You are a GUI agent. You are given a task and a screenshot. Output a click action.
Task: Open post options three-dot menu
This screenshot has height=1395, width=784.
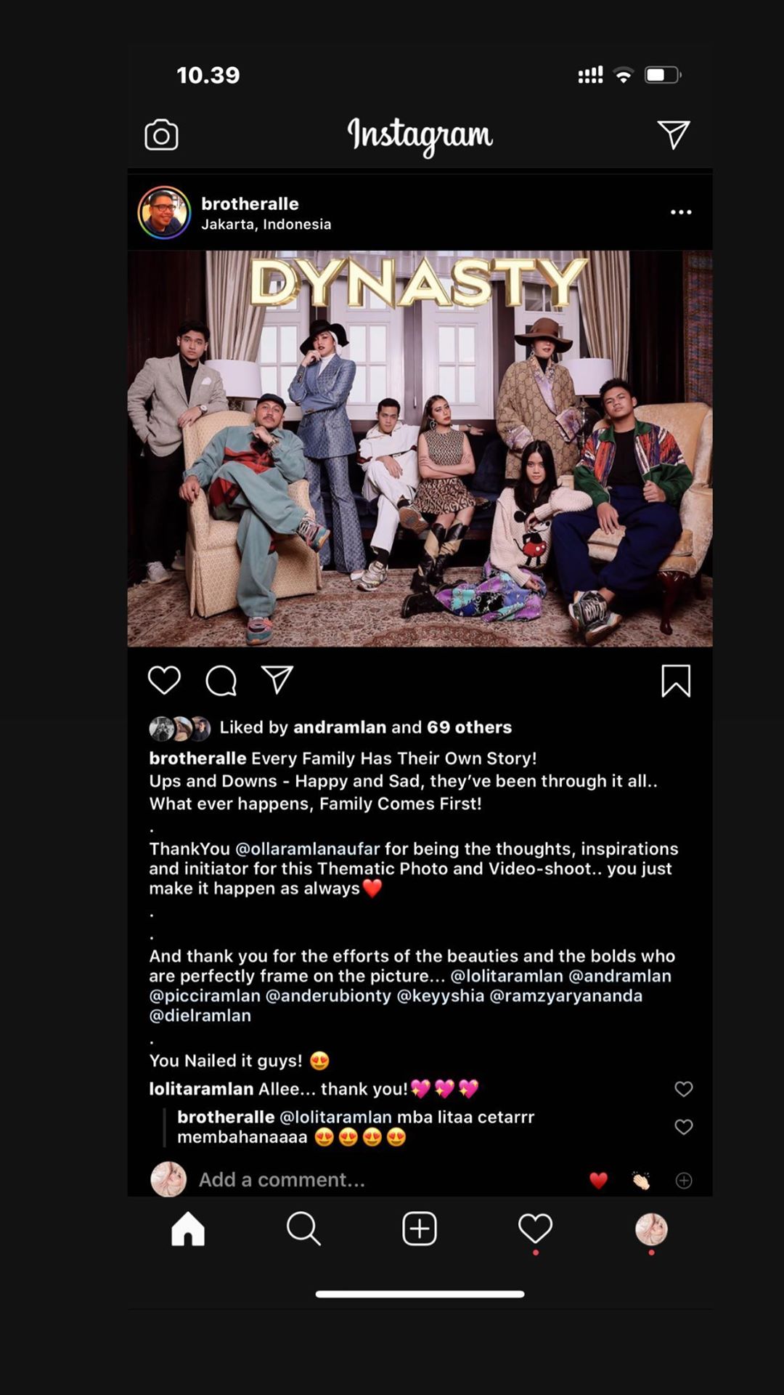coord(681,212)
